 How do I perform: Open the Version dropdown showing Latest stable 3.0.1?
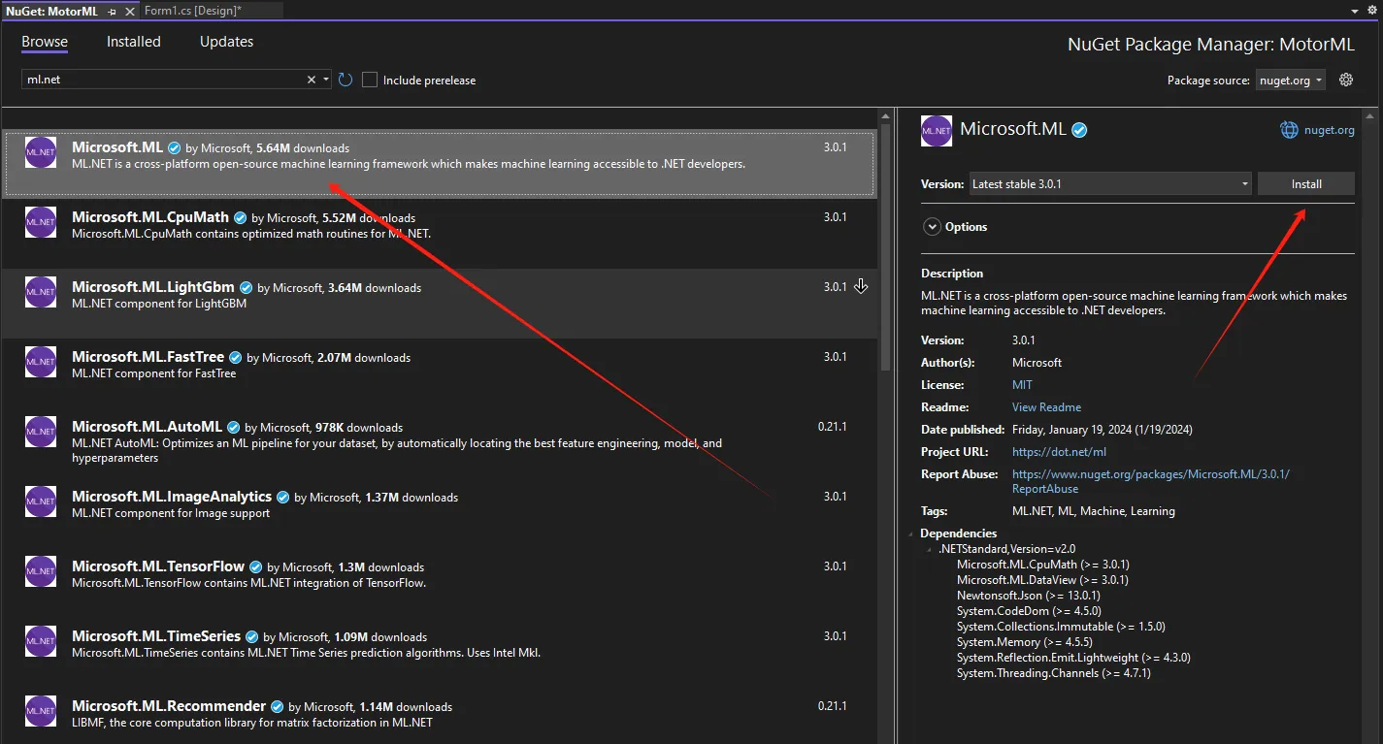[x=1110, y=184]
